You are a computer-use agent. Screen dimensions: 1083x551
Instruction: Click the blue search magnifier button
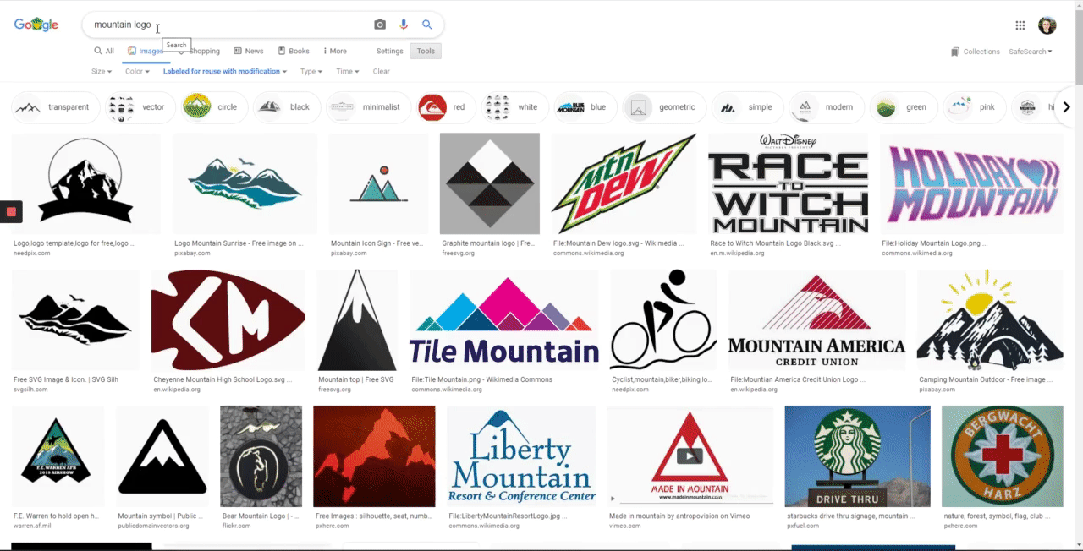click(x=427, y=25)
